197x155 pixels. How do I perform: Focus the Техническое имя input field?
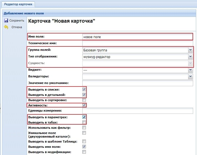[137, 43]
